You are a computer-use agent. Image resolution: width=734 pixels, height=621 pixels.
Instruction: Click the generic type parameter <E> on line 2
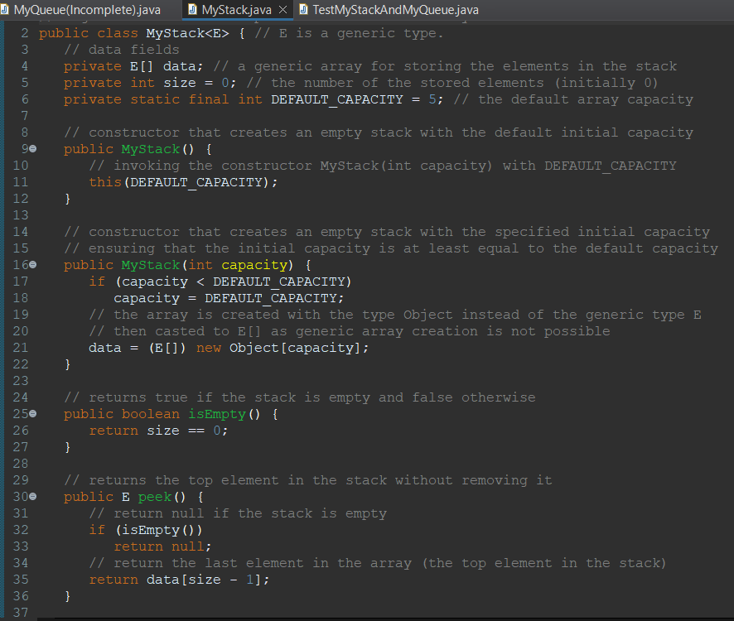pyautogui.click(x=218, y=33)
